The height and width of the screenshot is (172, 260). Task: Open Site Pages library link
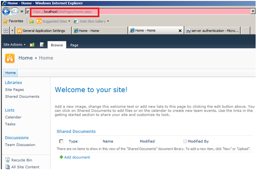14,90
